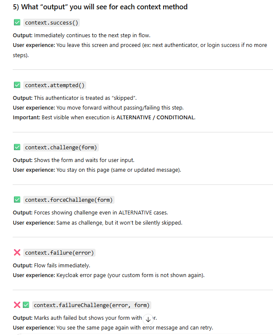Click the red X before context.failureChallenge
This screenshot has width=273, height=335.
click(x=17, y=305)
